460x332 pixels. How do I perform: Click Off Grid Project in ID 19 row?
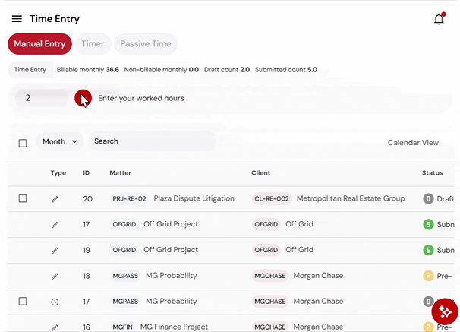(171, 250)
